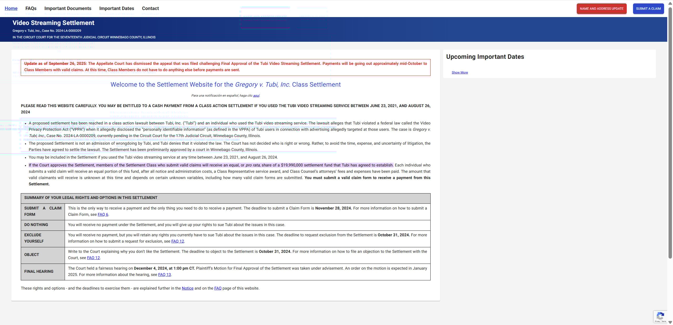Go to Important Documents page
The image size is (673, 325).
pos(68,8)
